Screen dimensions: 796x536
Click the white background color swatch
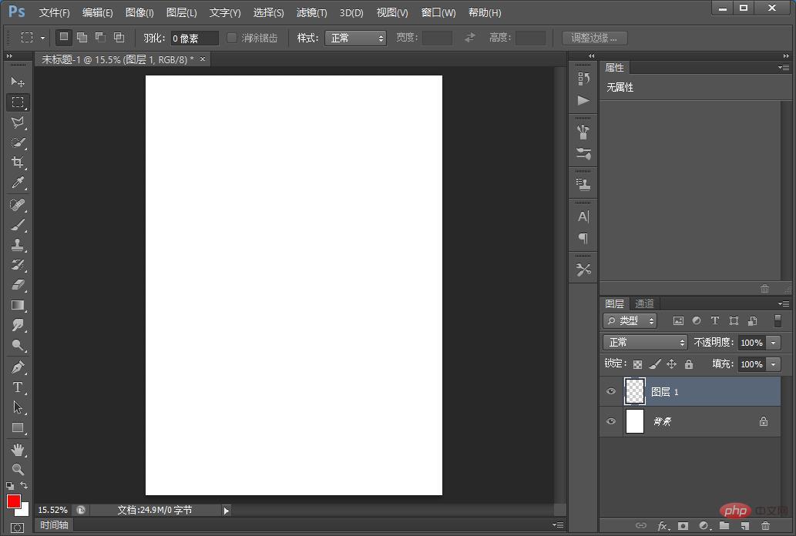coord(25,511)
